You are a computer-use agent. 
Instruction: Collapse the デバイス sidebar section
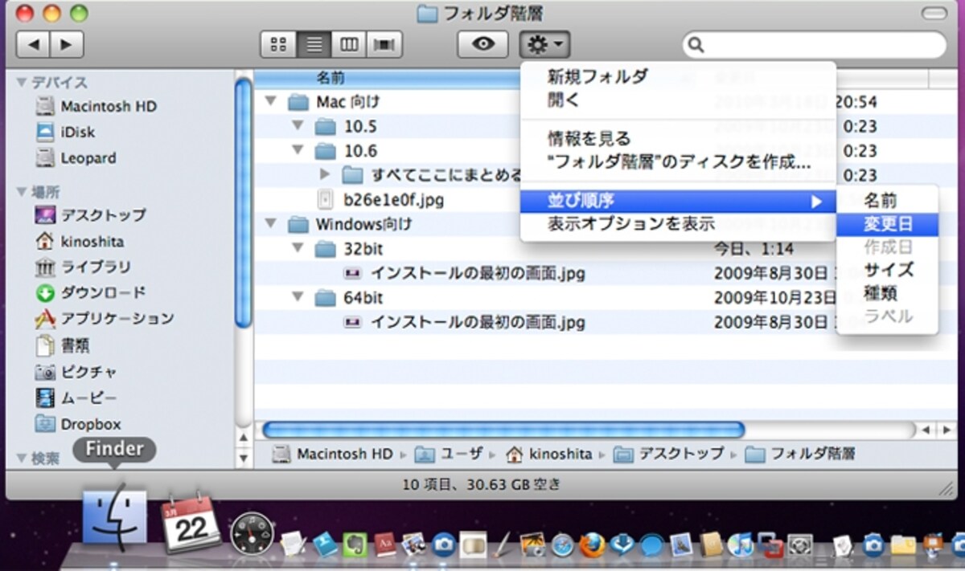[x=22, y=82]
